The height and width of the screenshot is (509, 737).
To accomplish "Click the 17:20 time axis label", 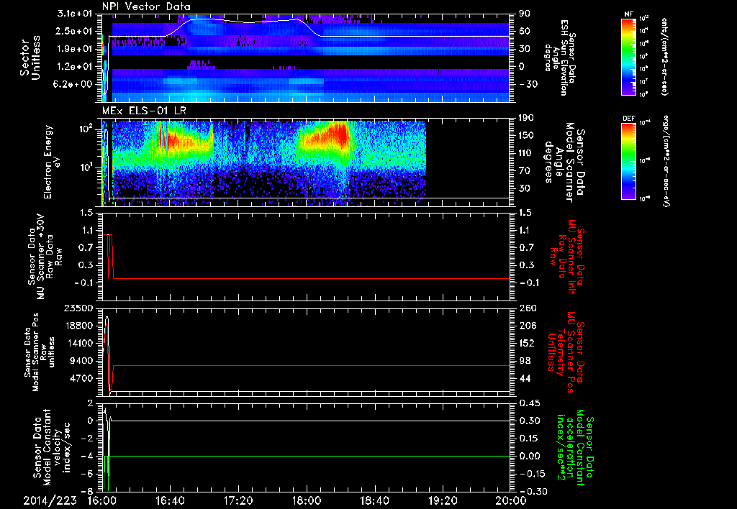I will 238,500.
